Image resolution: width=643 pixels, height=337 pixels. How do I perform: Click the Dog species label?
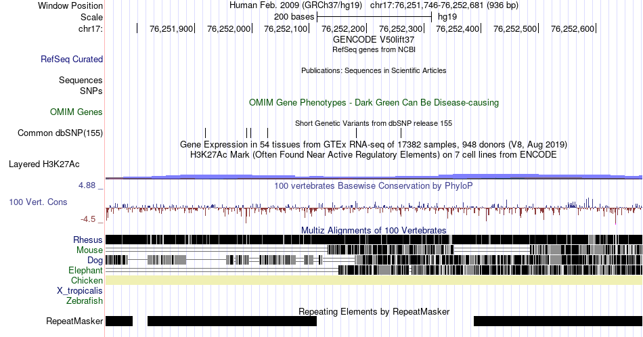[95, 260]
